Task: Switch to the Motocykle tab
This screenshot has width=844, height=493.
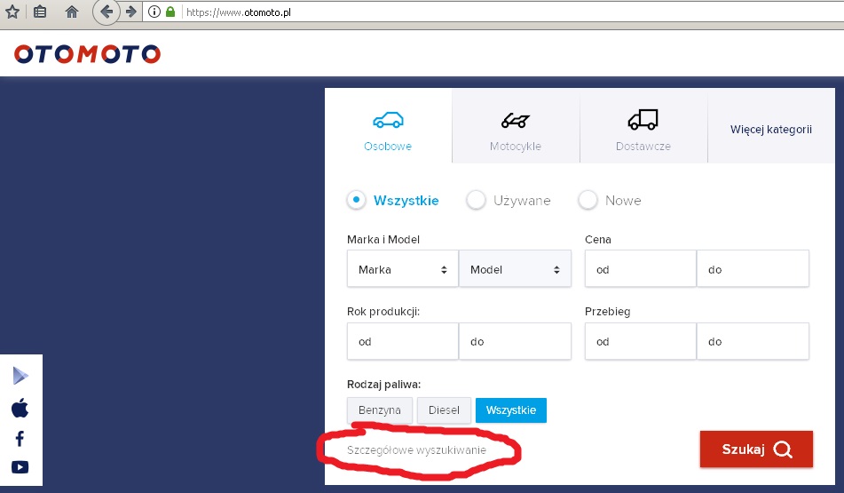Action: [516, 125]
